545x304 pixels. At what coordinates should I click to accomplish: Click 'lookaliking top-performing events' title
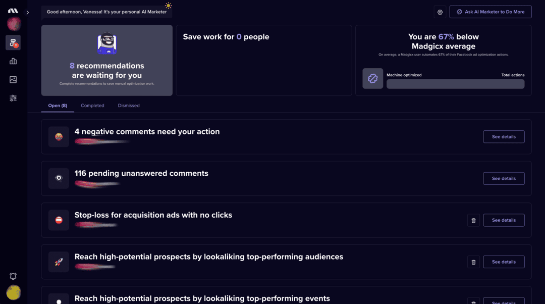point(202,298)
